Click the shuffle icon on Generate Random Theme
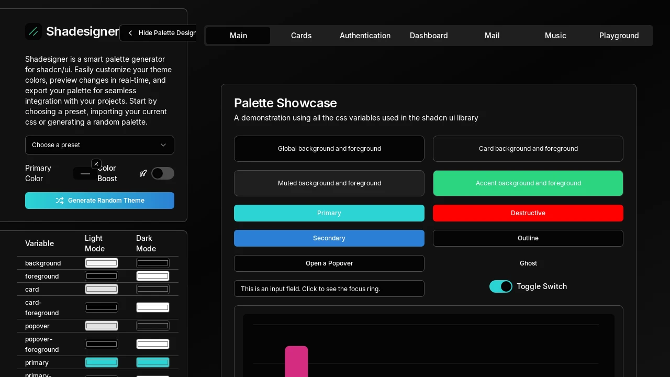The height and width of the screenshot is (377, 670). (60, 201)
